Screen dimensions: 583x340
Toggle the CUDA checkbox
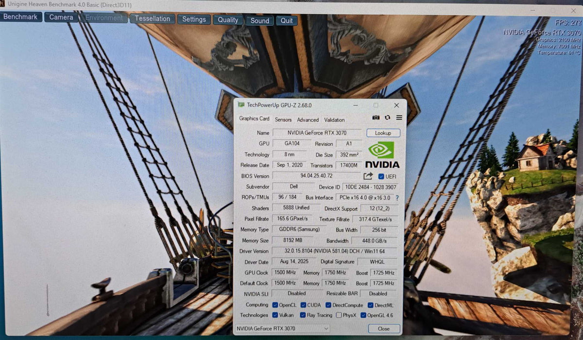(x=303, y=306)
